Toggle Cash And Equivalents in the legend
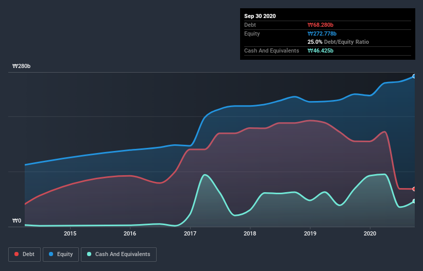 (x=119, y=255)
